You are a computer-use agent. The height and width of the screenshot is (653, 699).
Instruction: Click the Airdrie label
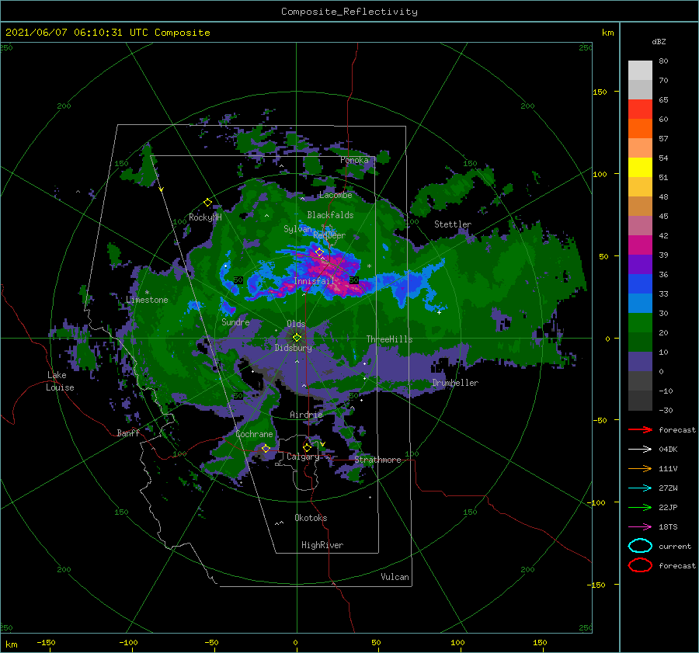pos(306,415)
